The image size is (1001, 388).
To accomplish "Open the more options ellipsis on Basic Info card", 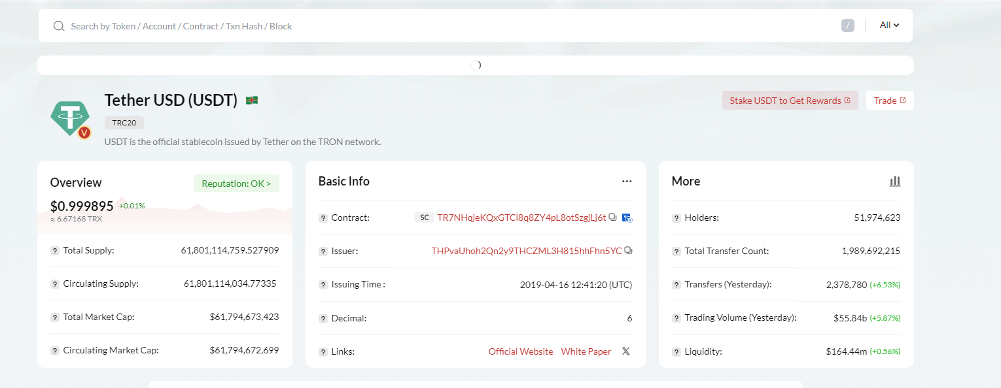I will [627, 181].
